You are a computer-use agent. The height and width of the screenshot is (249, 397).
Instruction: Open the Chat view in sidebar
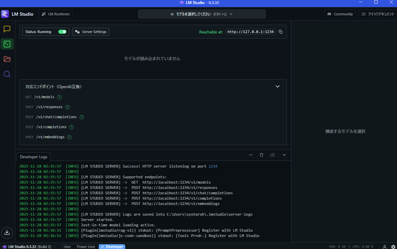(7, 29)
